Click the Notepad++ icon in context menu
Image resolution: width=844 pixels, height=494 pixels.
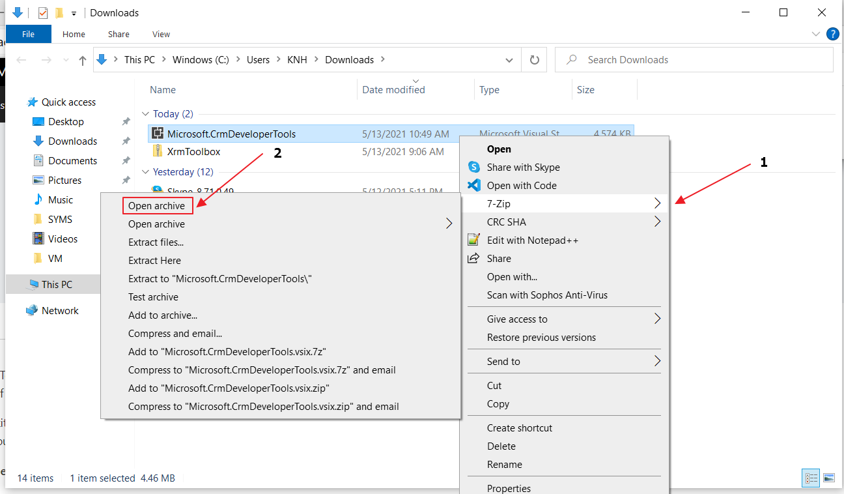click(474, 240)
